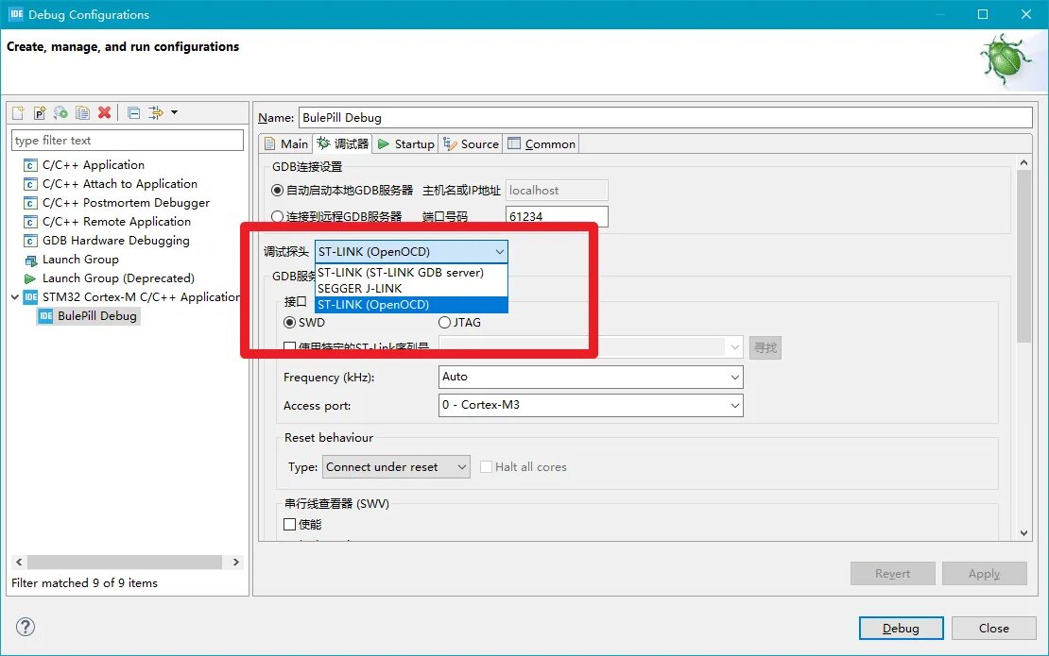The height and width of the screenshot is (656, 1049).
Task: Click the IDE icon beside BulePill Debug
Action: click(x=45, y=316)
